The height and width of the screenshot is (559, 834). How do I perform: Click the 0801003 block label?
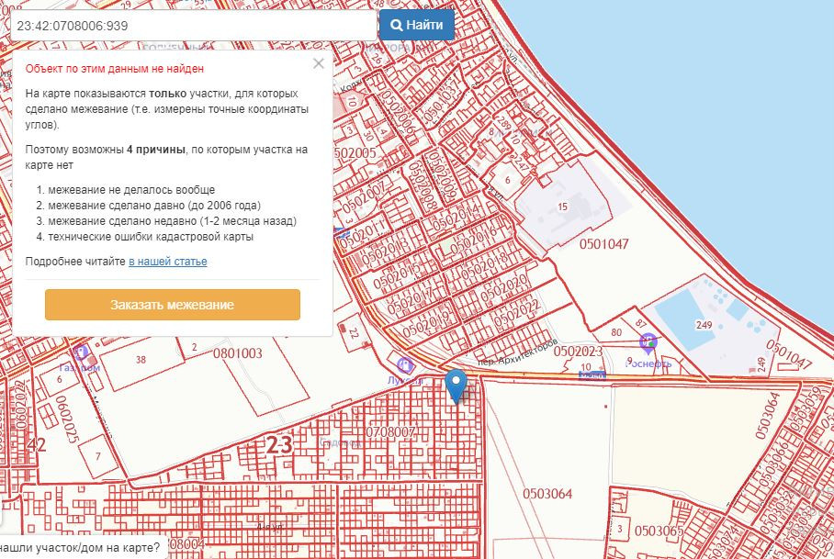click(237, 352)
